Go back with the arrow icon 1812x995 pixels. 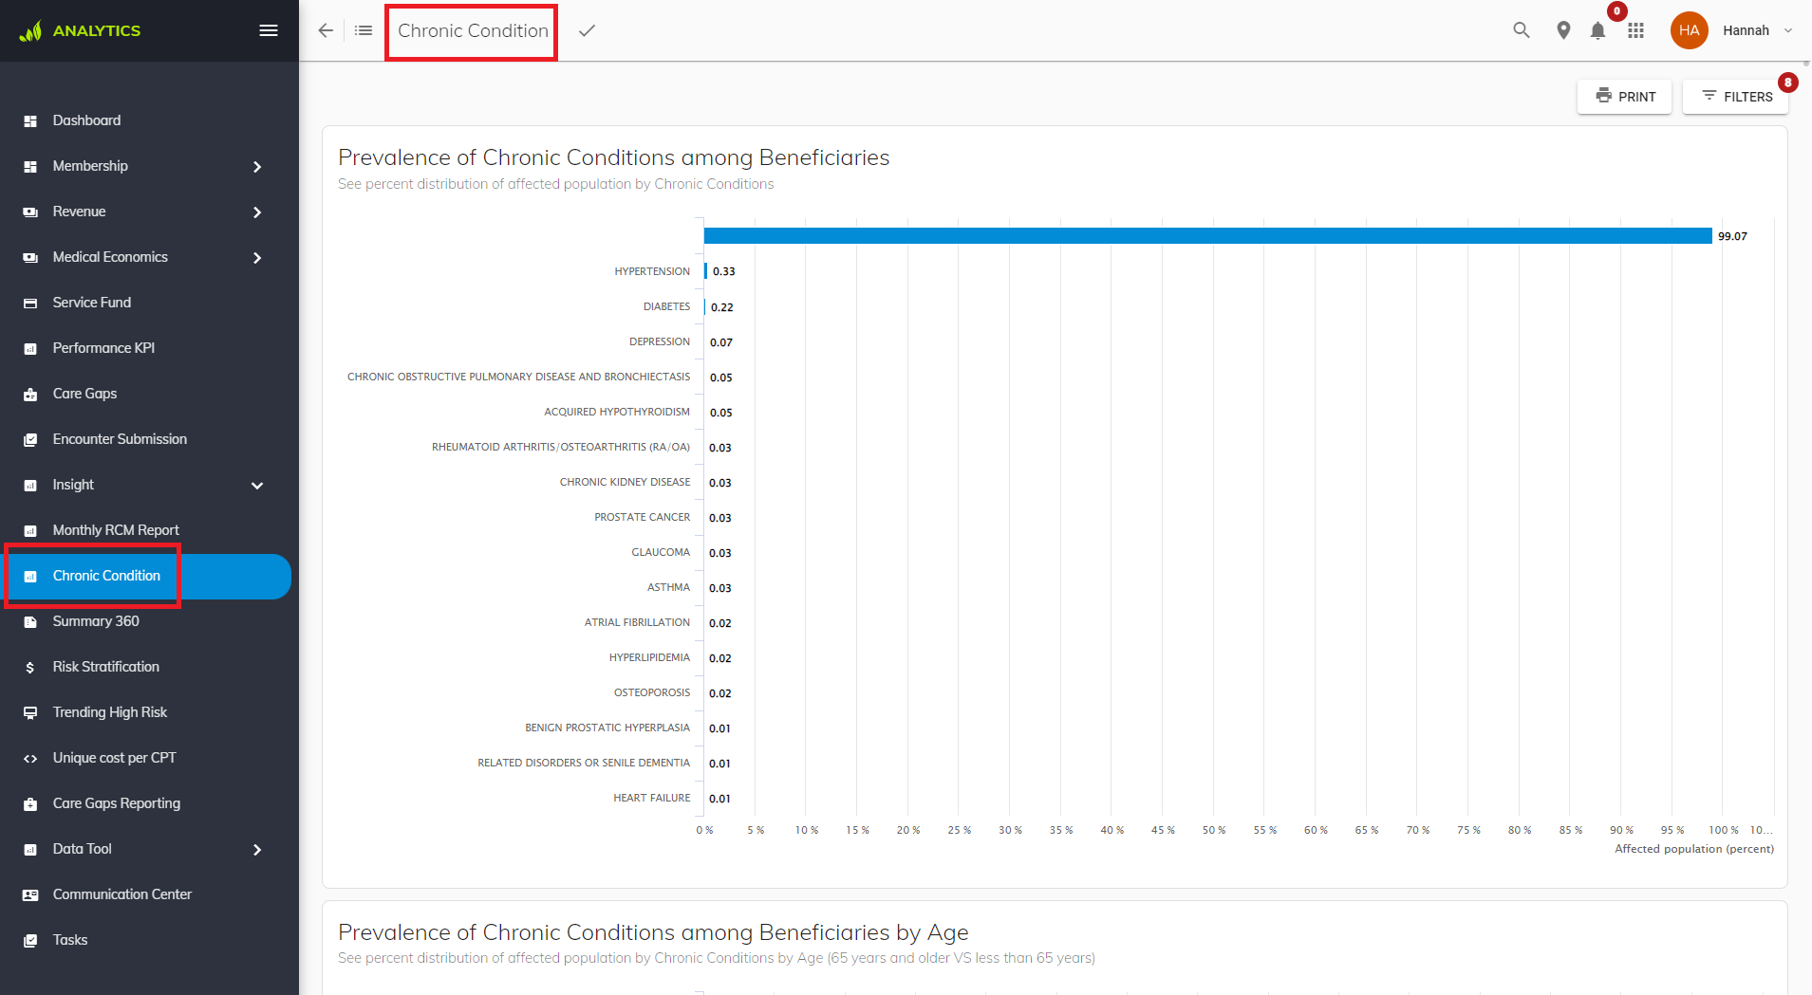click(x=326, y=30)
